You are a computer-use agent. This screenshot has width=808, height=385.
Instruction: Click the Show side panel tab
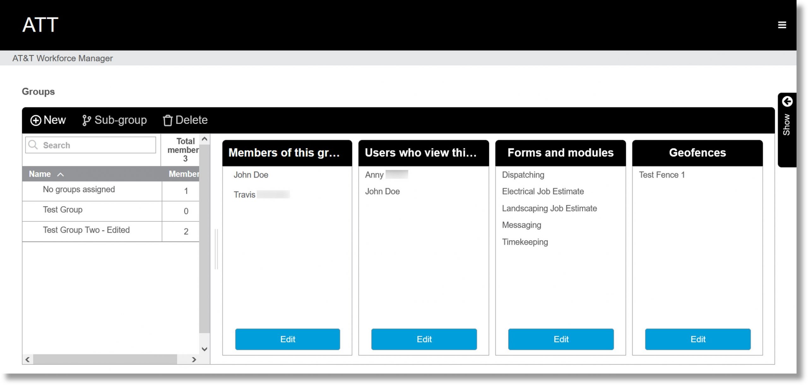[x=787, y=130]
